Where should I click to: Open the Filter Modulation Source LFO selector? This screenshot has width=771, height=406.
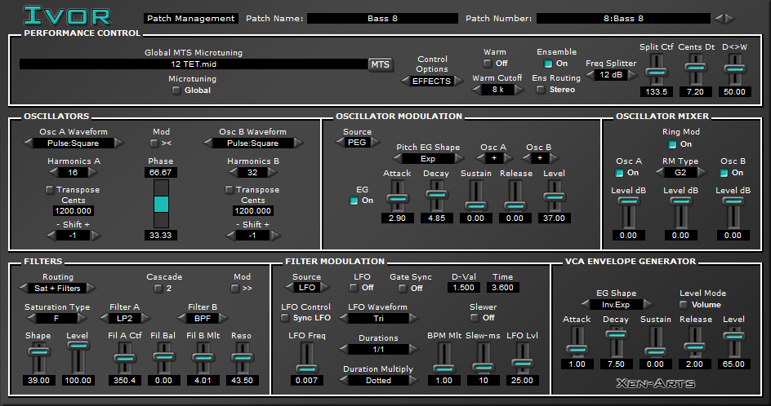pyautogui.click(x=307, y=288)
